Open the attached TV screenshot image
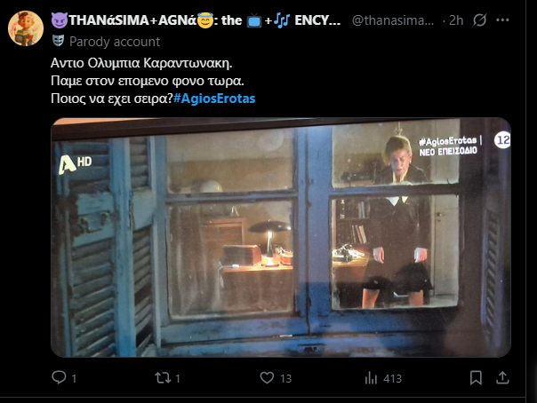 [281, 237]
